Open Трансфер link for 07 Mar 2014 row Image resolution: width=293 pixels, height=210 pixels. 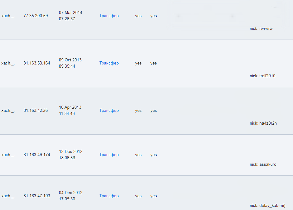click(109, 16)
